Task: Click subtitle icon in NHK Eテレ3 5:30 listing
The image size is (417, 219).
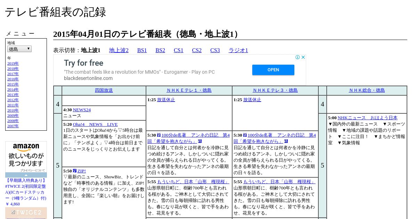Action: (x=245, y=135)
